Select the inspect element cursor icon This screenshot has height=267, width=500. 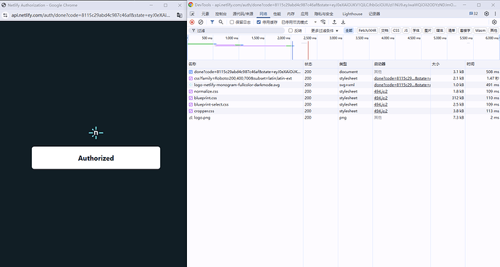point(192,14)
